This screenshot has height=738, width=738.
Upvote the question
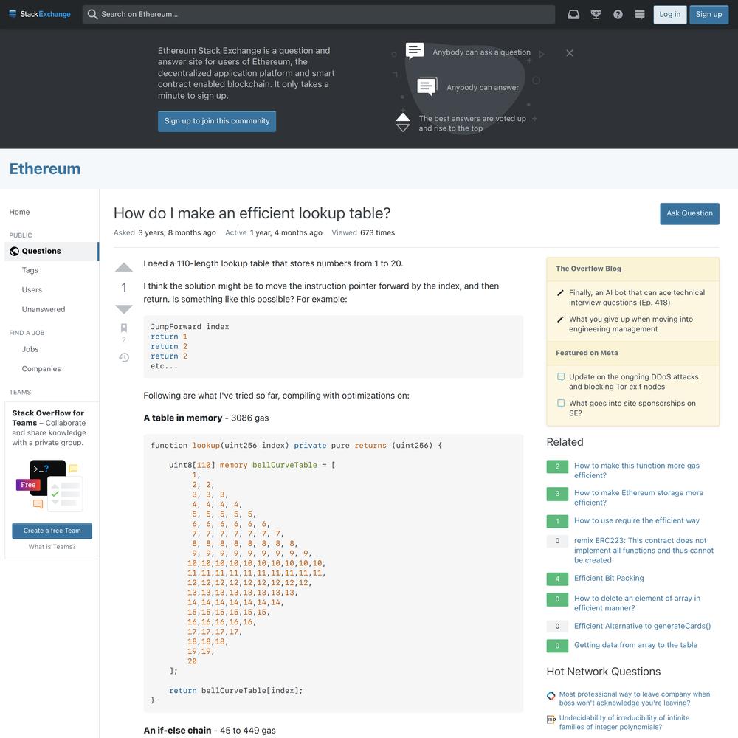tap(124, 267)
